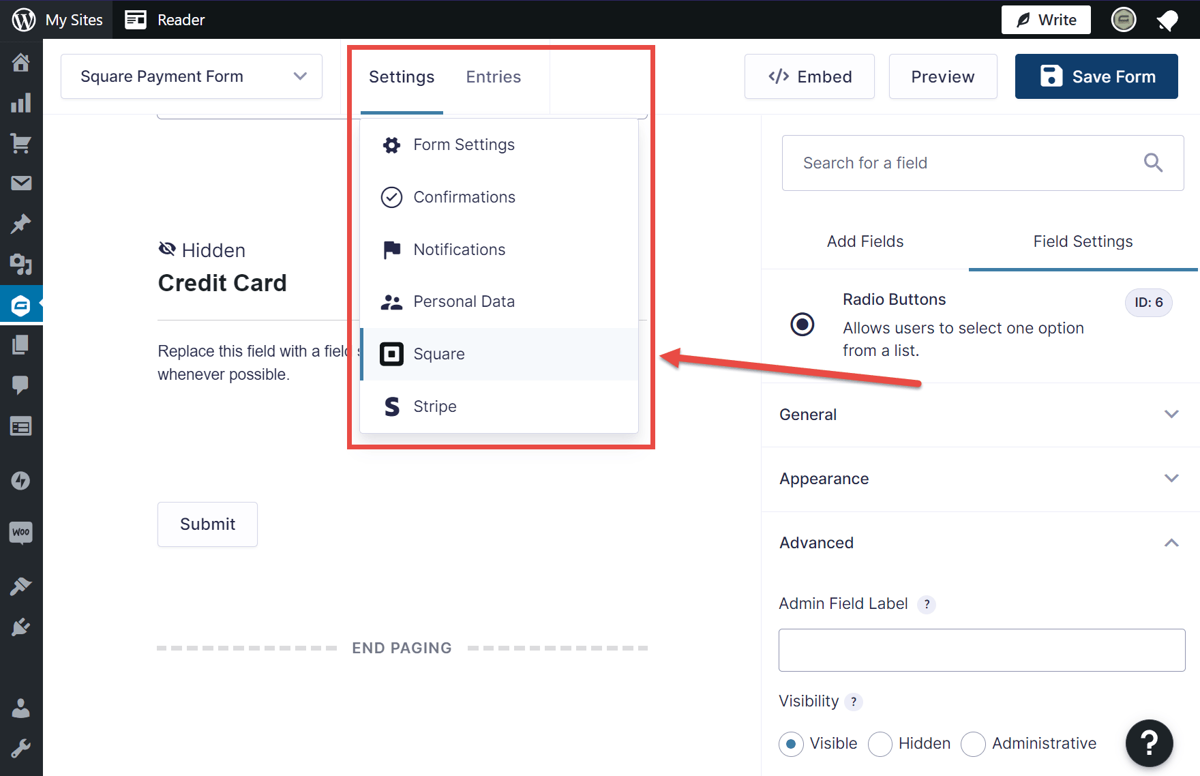Viewport: 1200px width, 776px height.
Task: Choose Confirmations from the Settings menu
Action: [x=499, y=197]
